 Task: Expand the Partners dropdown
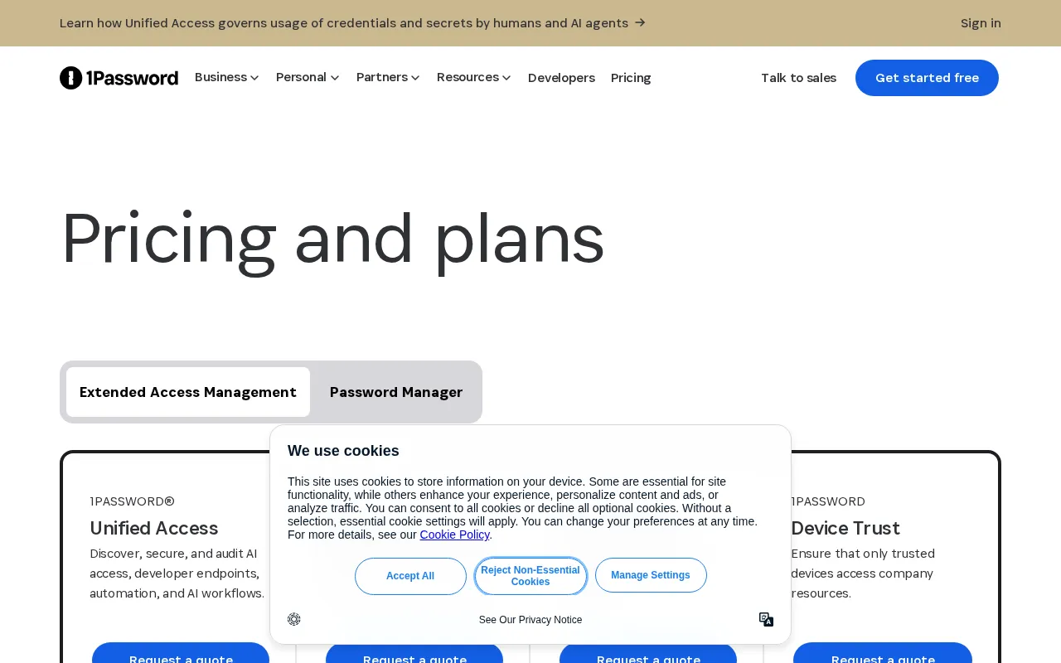click(388, 77)
